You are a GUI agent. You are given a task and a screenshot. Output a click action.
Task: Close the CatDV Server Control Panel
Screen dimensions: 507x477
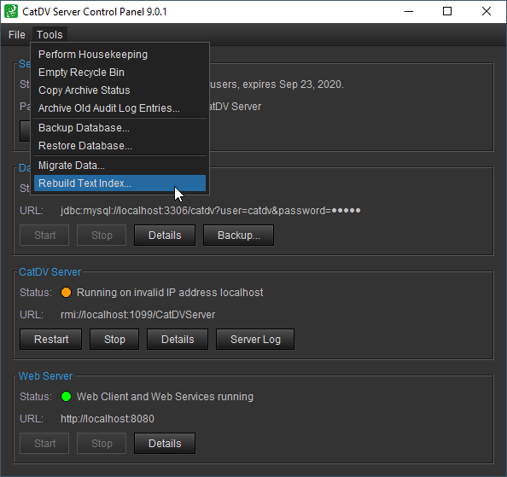487,12
